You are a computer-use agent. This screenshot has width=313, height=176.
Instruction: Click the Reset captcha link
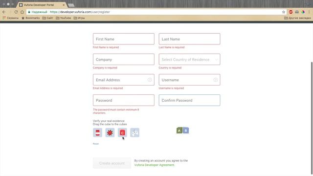96,144
